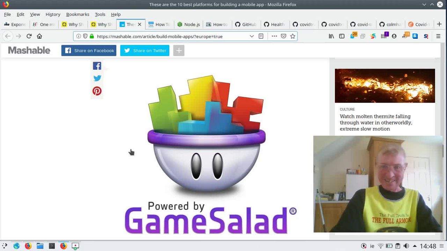Go to the Firefox home page
Viewport: 447px width, 251px height.
pos(39,36)
